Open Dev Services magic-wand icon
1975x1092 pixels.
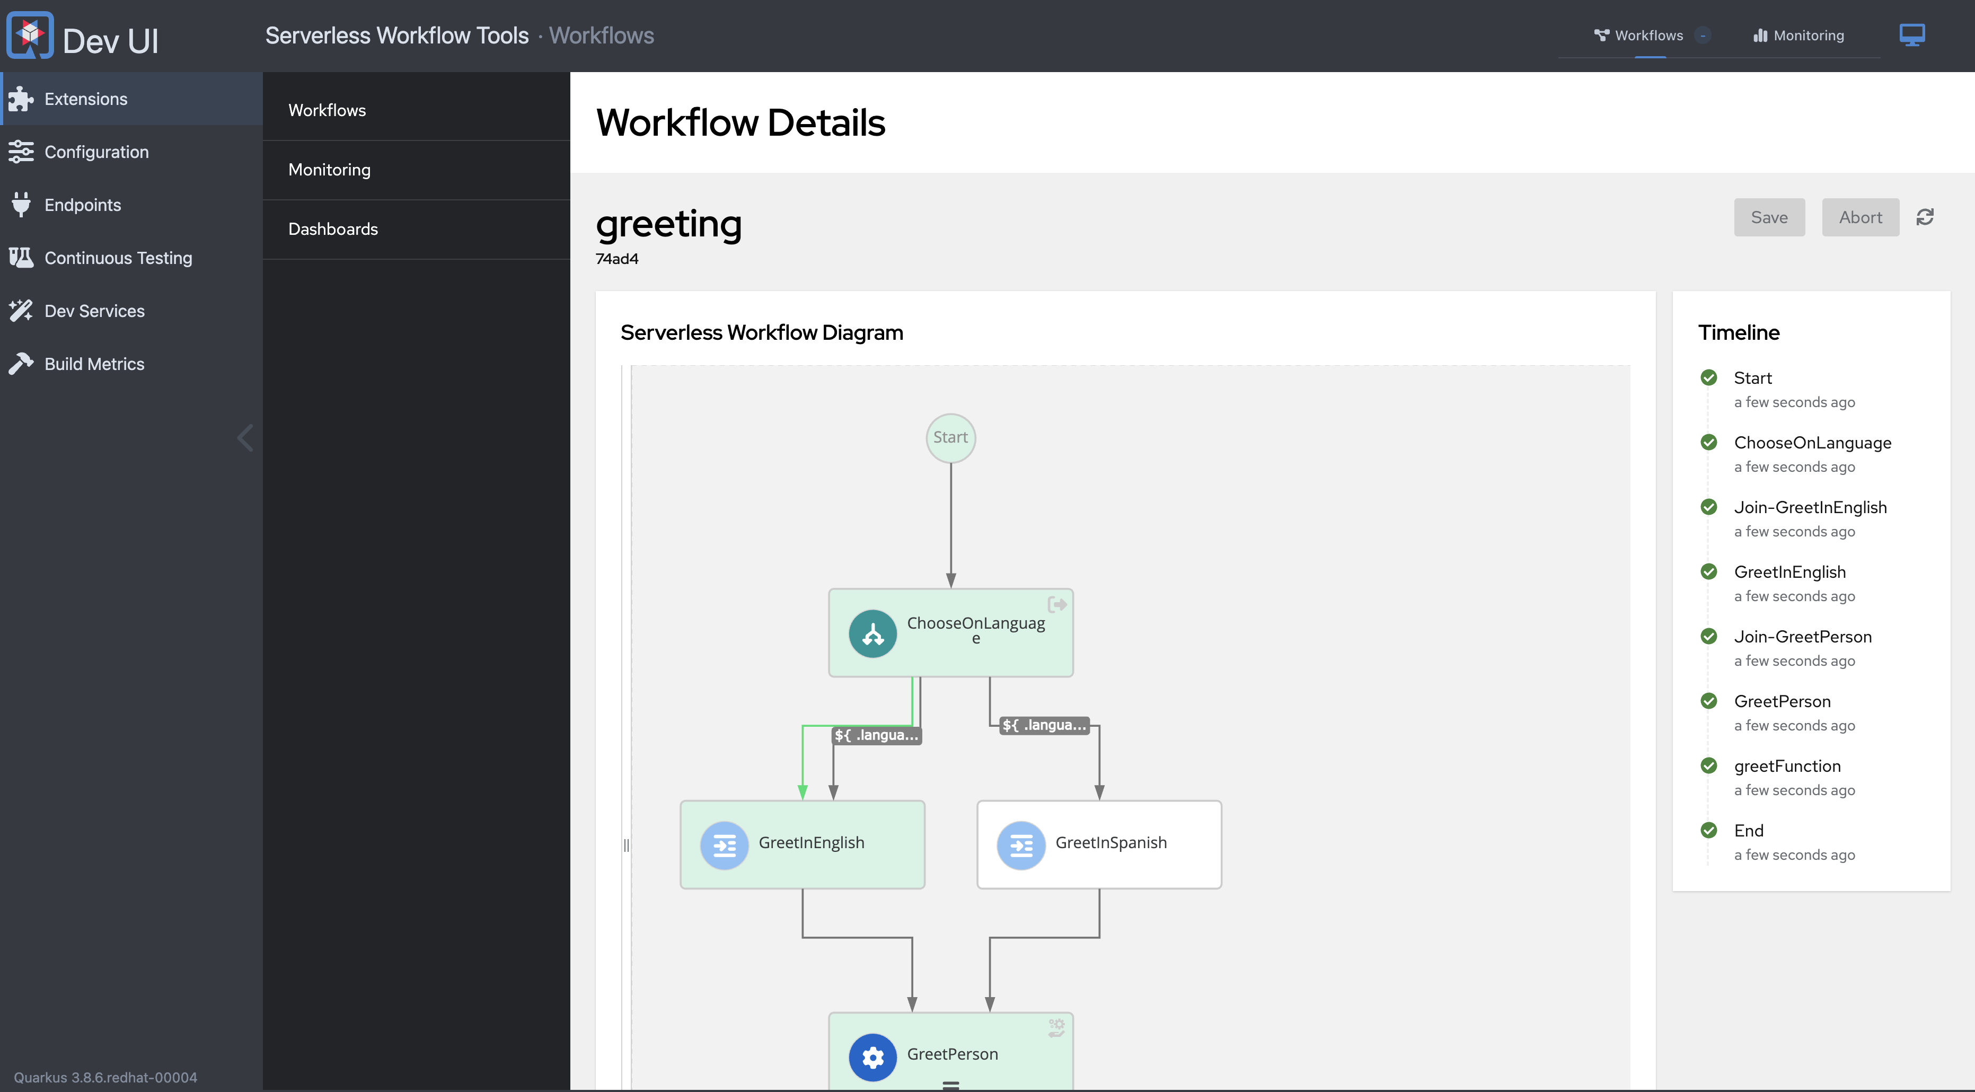pos(21,310)
